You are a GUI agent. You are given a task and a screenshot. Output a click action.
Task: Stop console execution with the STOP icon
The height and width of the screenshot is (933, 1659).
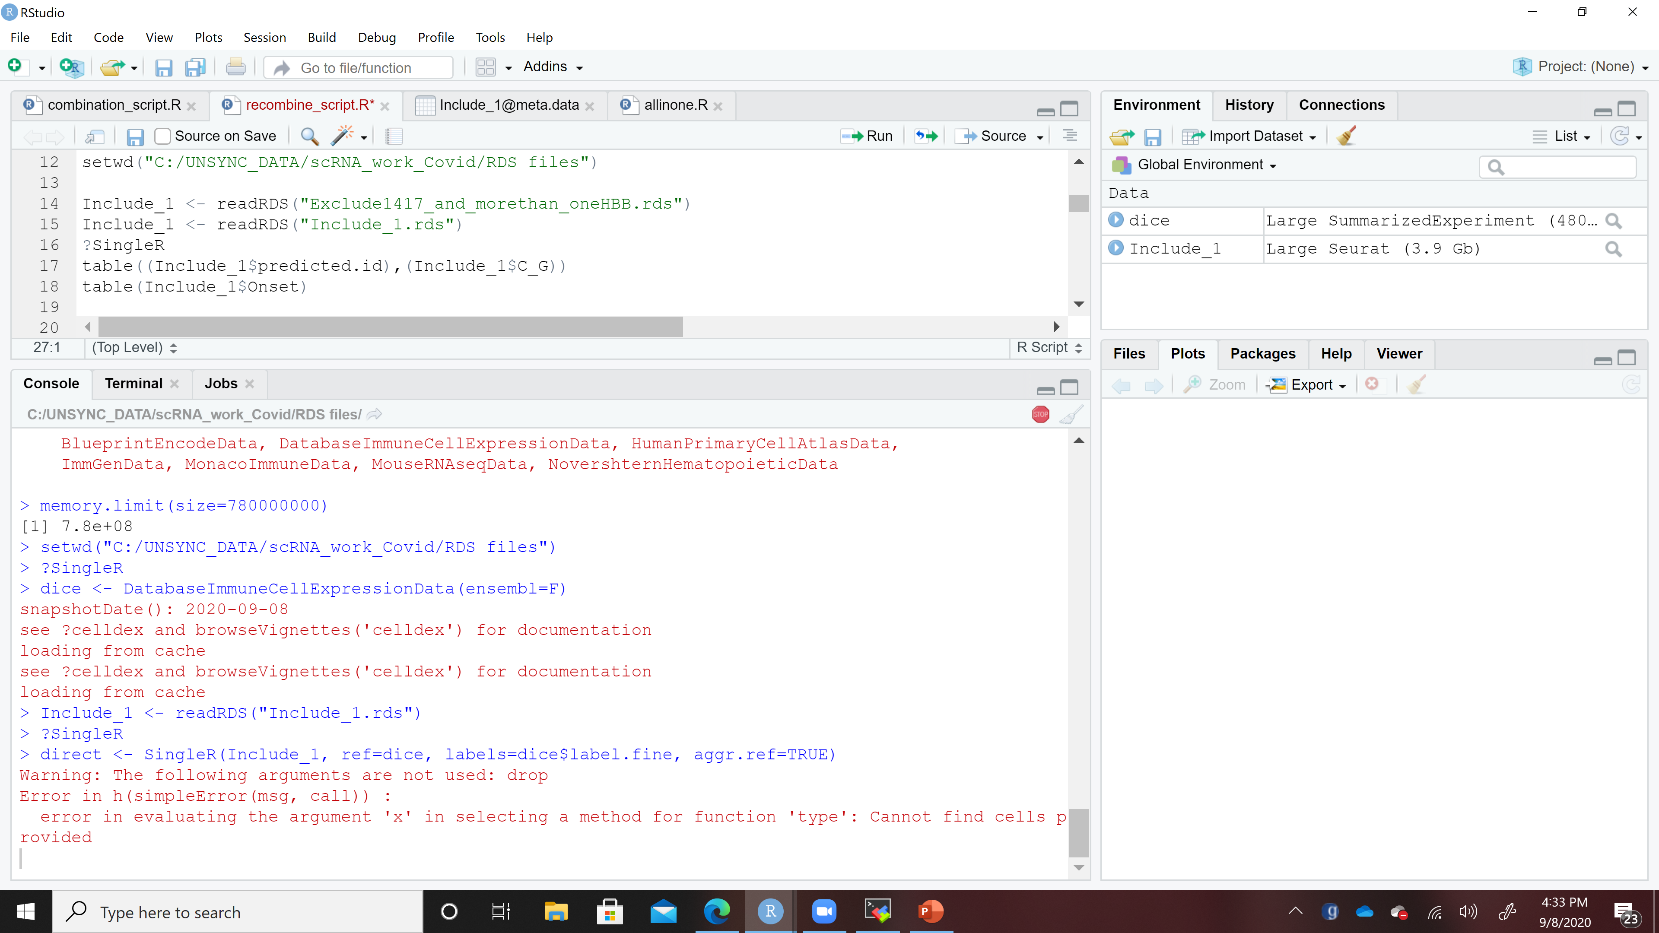coord(1041,414)
